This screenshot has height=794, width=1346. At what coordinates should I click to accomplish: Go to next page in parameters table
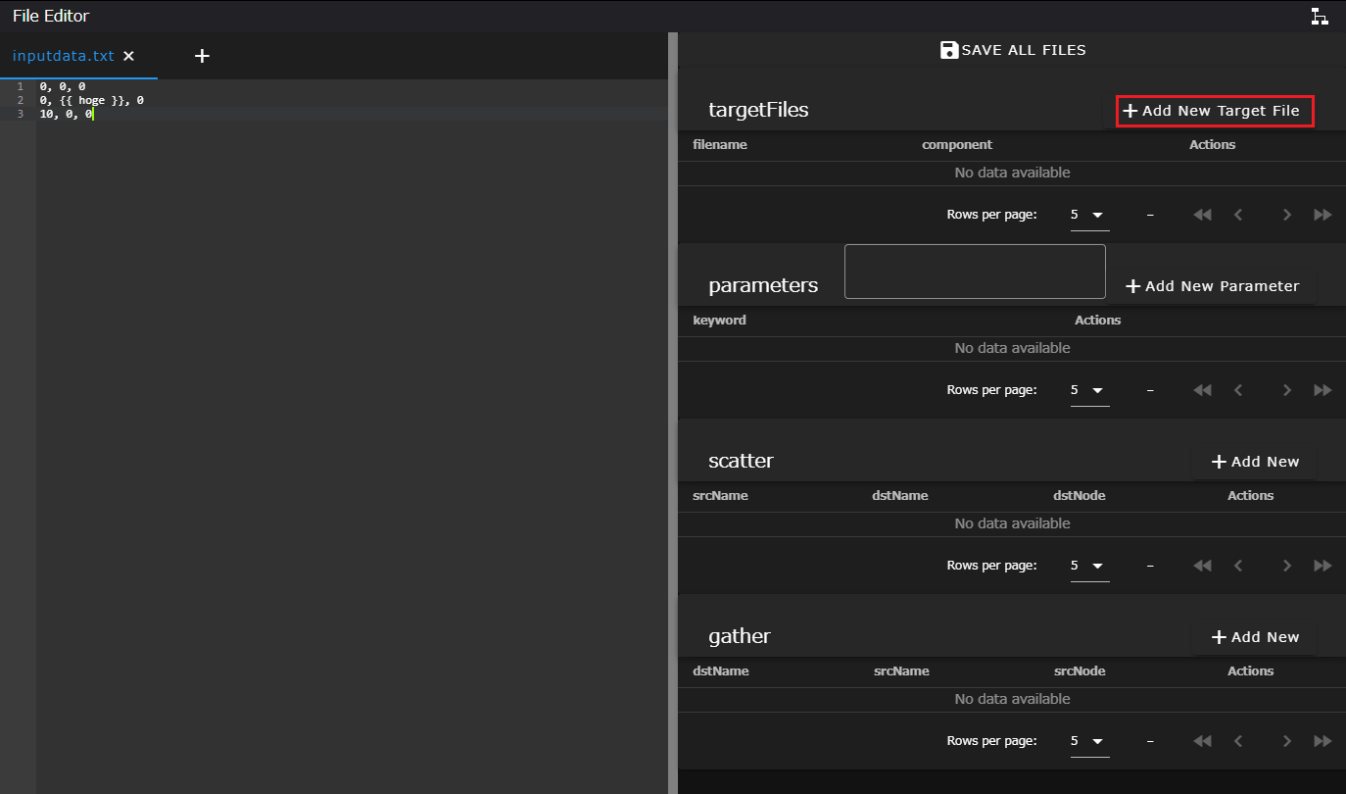1286,390
